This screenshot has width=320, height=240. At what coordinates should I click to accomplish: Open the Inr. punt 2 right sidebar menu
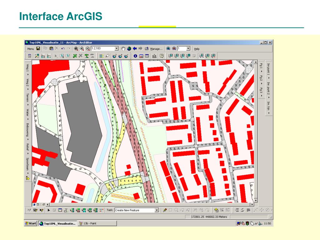coord(268,90)
